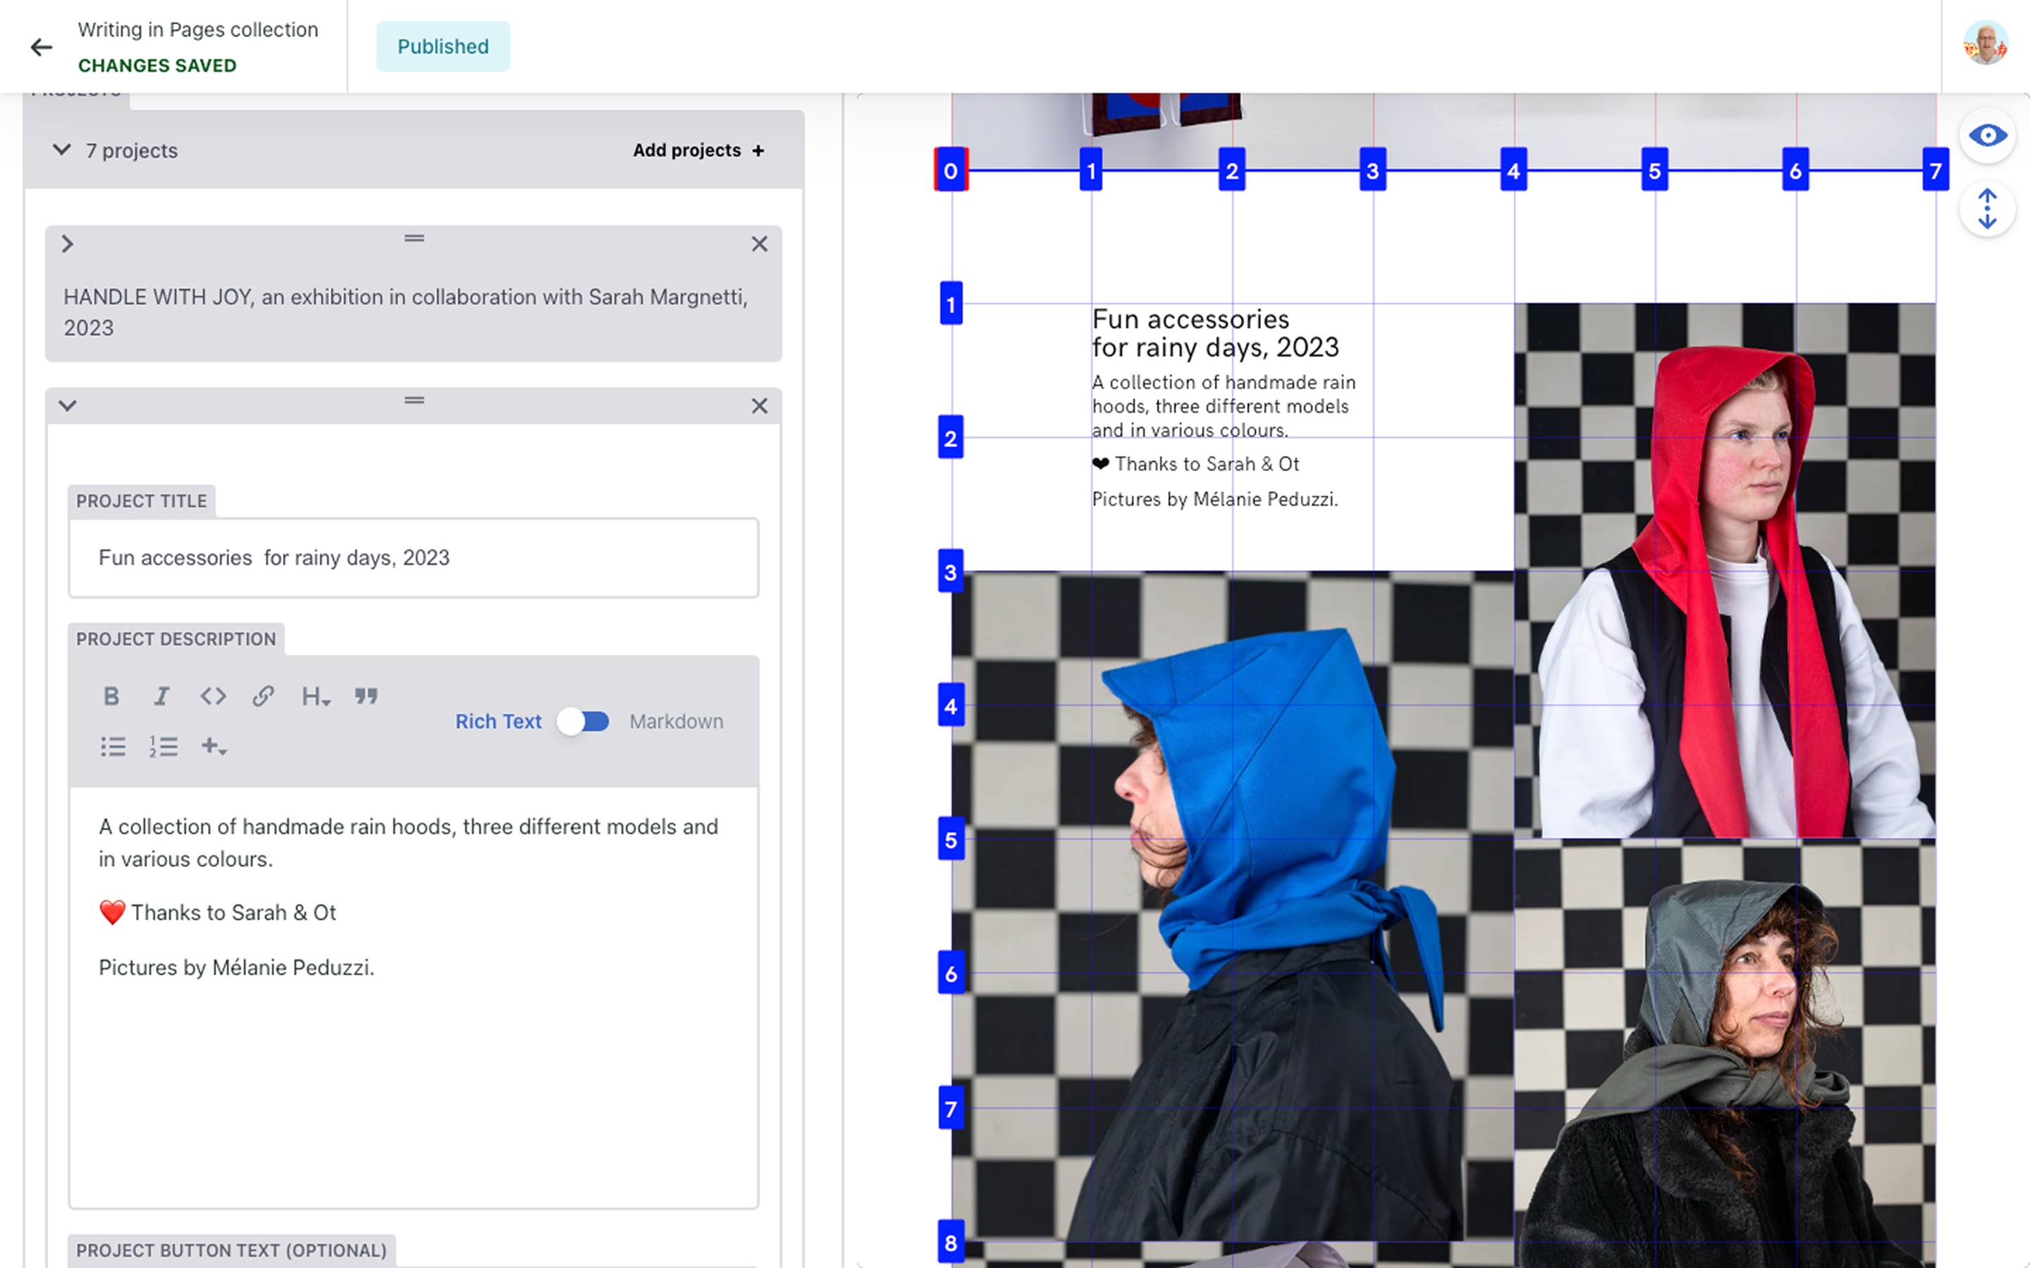Click 'Writing in Pages collection' header text
The width and height of the screenshot is (2030, 1268).
coord(198,30)
